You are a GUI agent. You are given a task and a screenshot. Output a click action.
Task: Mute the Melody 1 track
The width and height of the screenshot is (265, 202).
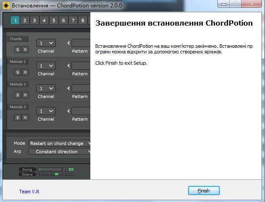click(x=25, y=73)
